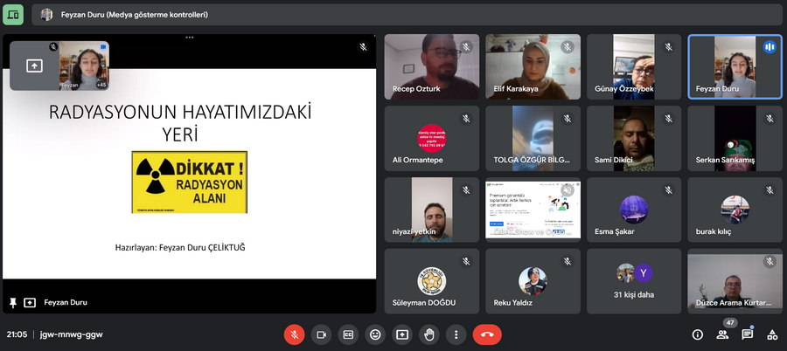
Task: Open the emoji reactions picker
Action: (375, 334)
